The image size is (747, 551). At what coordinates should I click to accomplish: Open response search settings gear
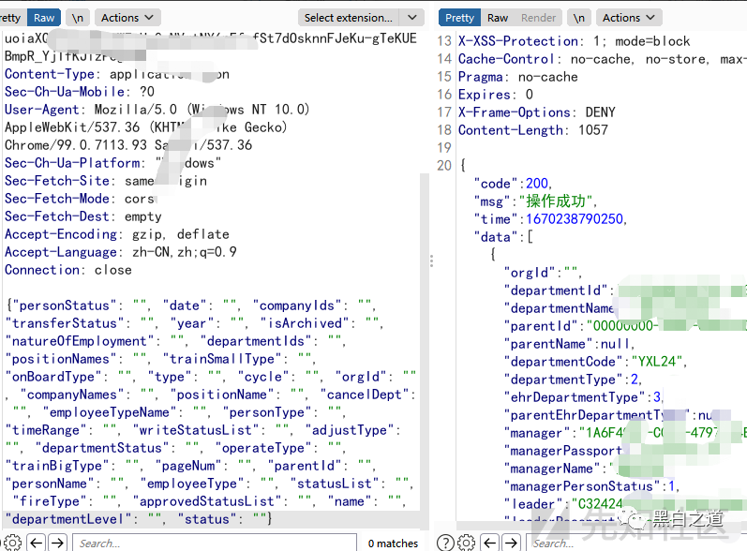point(466,543)
